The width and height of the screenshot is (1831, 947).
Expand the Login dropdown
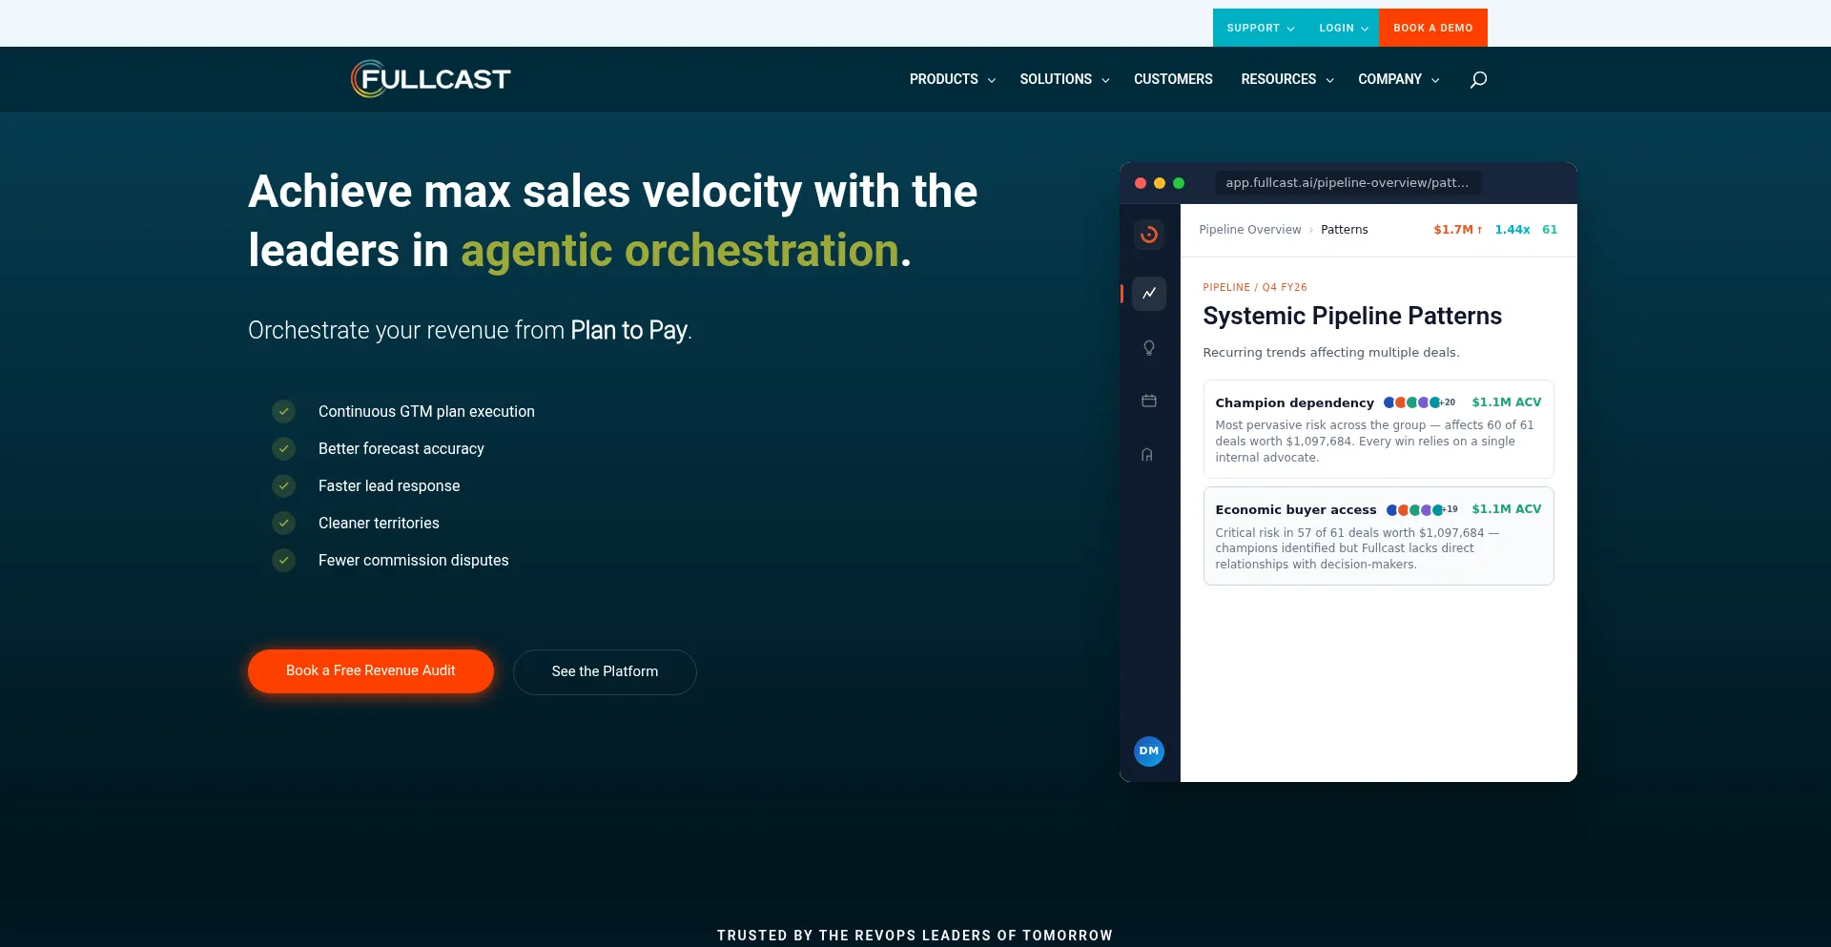point(1343,28)
